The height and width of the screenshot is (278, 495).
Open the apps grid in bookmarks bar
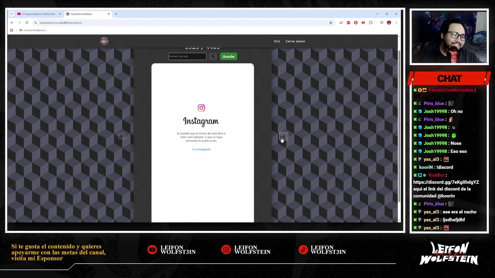pyautogui.click(x=12, y=30)
